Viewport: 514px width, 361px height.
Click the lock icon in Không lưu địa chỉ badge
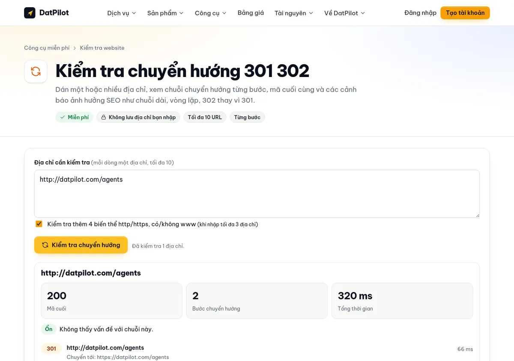[x=103, y=117]
